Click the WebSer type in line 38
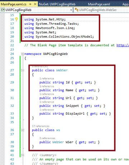This screenshot has width=129, height=165. coord(58,142)
